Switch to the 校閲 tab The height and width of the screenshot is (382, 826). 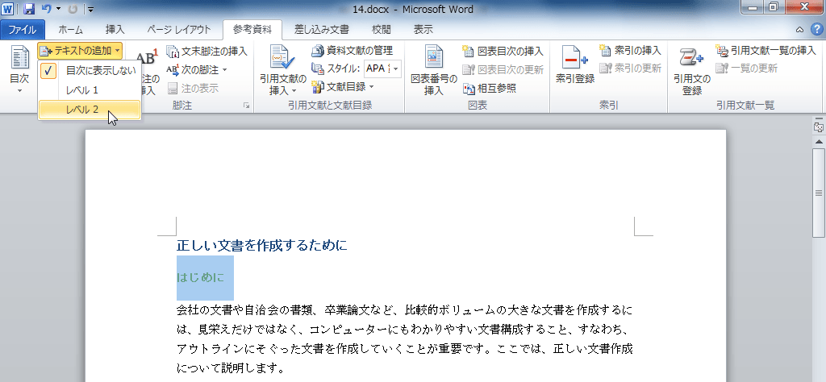pyautogui.click(x=381, y=30)
